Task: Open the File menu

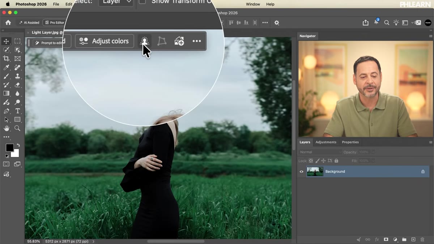Action: tap(56, 4)
